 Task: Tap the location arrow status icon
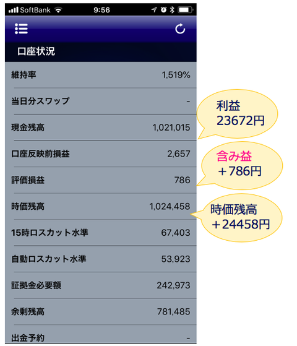click(x=154, y=10)
